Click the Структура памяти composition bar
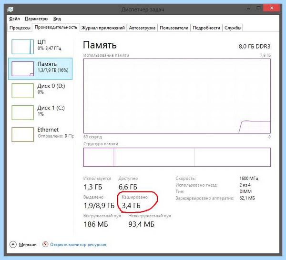 tap(177, 157)
